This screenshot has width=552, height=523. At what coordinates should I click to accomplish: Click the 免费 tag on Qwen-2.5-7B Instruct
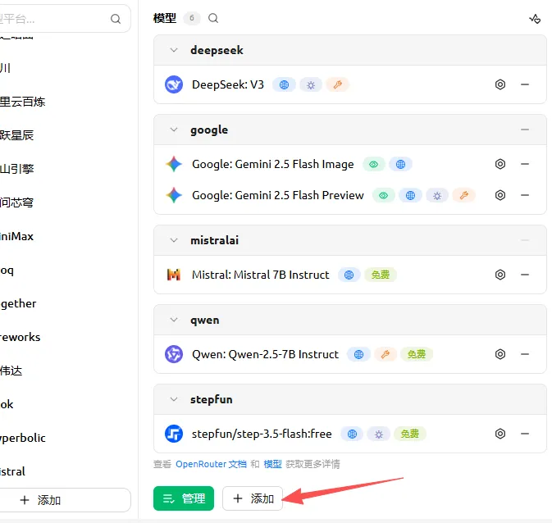pos(417,354)
